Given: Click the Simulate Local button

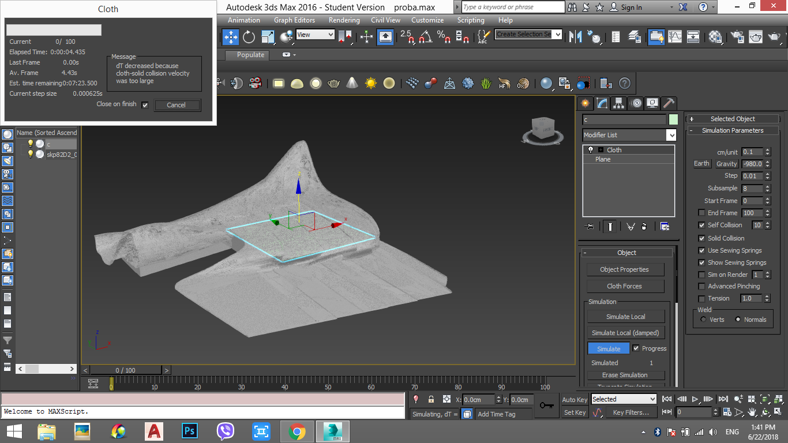Looking at the screenshot, I should tap(626, 317).
